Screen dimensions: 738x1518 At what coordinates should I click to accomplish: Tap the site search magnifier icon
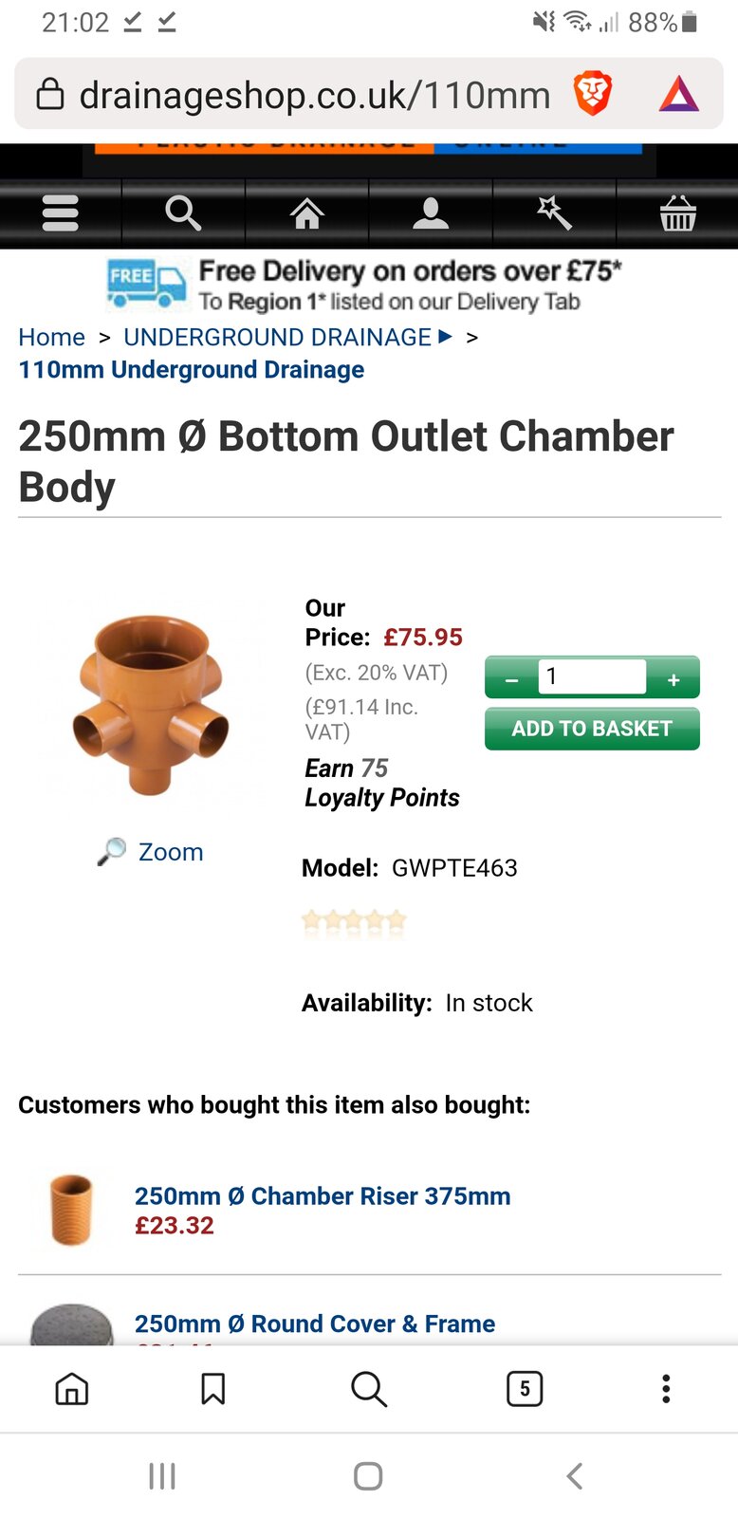coord(183,213)
